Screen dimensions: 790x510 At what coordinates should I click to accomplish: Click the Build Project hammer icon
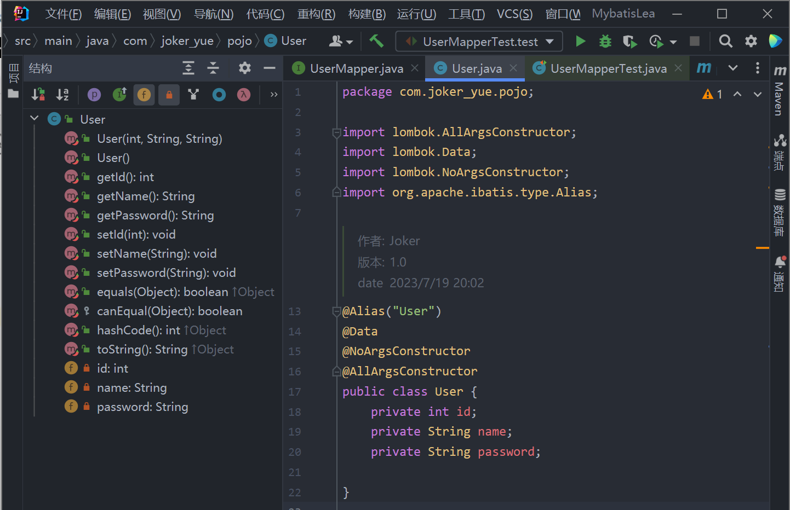[376, 41]
